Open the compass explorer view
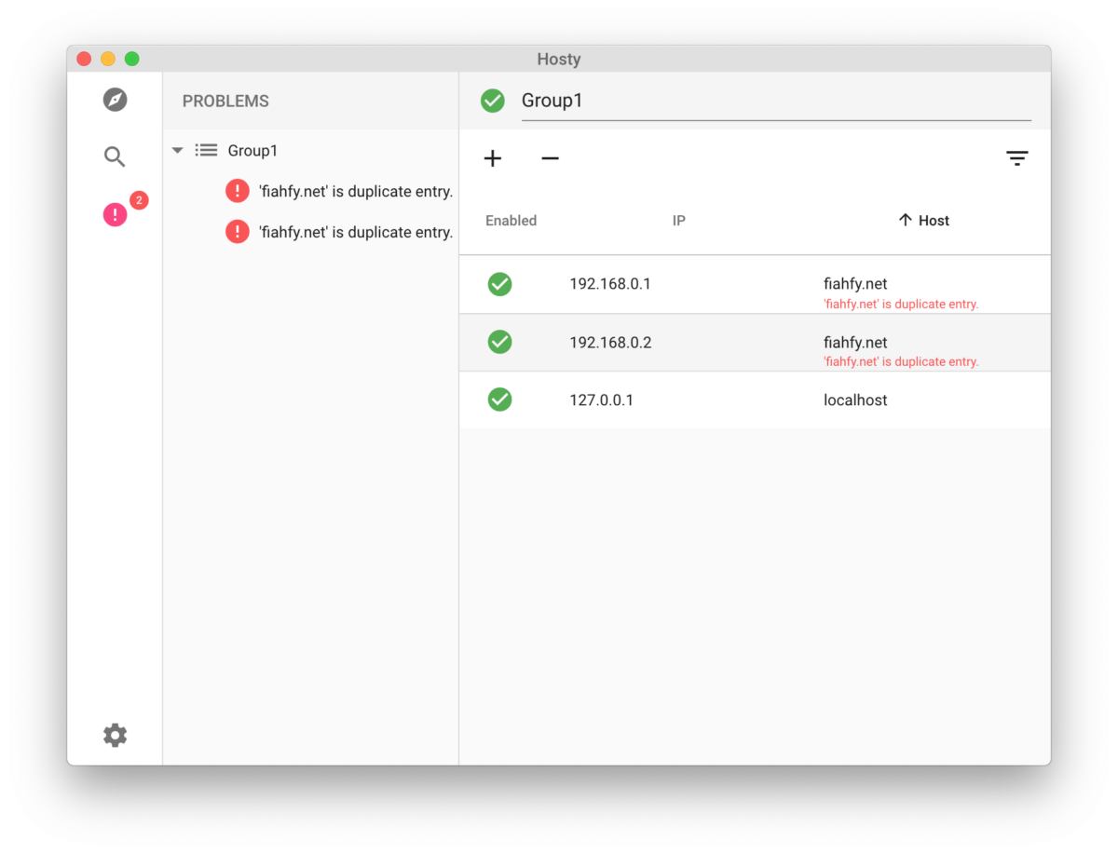Screen dimensions: 1118x854 pos(115,100)
